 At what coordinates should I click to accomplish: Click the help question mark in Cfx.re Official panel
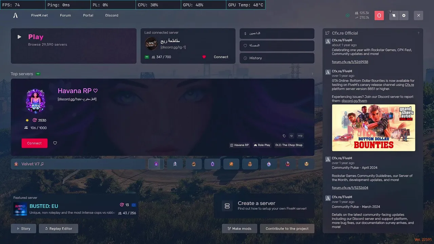[x=418, y=33]
